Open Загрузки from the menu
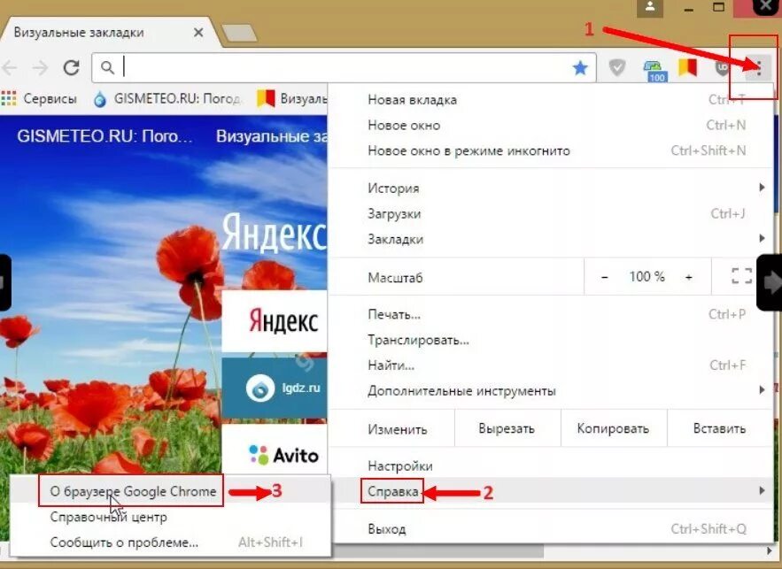This screenshot has width=782, height=569. point(551,214)
